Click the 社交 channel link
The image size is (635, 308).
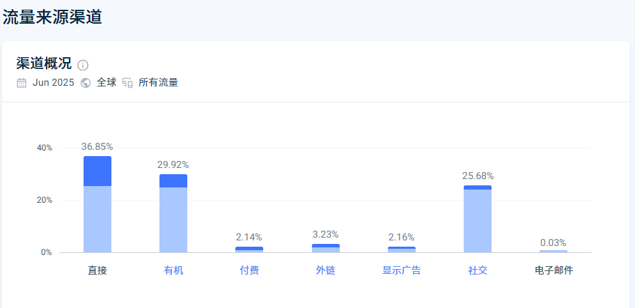pyautogui.click(x=478, y=270)
